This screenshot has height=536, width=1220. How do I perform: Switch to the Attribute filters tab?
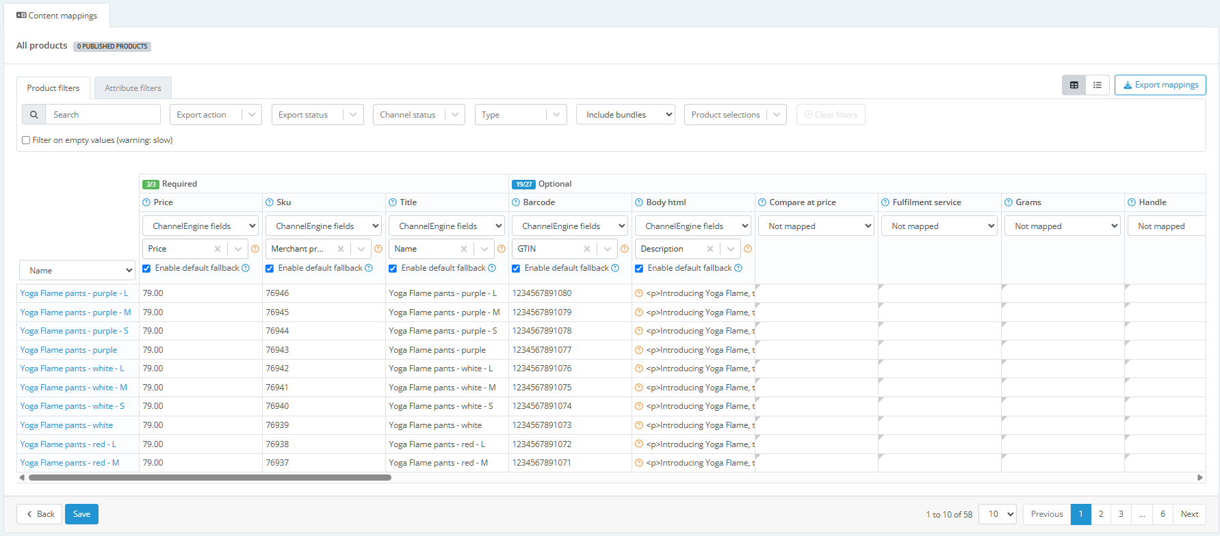click(133, 88)
